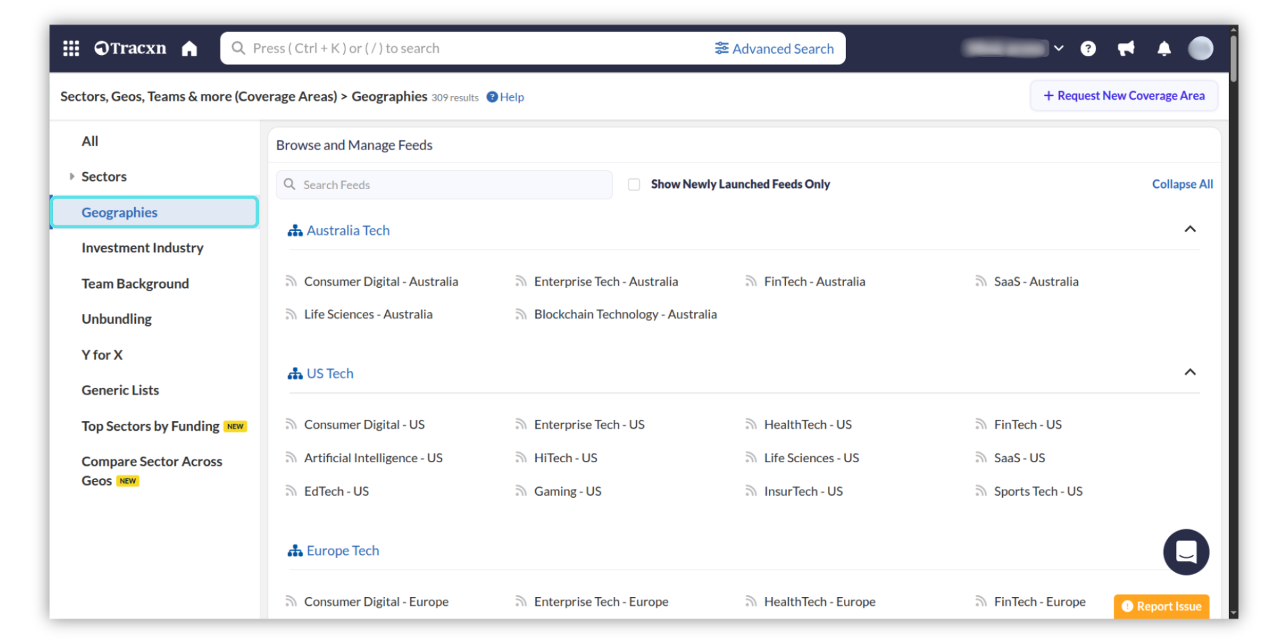Image resolution: width=1288 pixels, height=644 pixels.
Task: Open the announcements megaphone icon
Action: (x=1126, y=48)
